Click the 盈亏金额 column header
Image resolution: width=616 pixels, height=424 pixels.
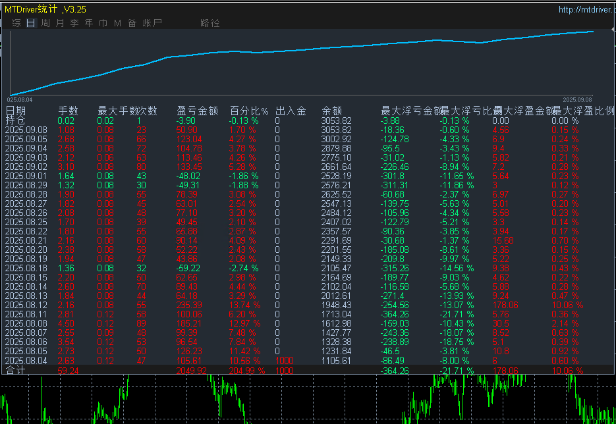click(198, 111)
